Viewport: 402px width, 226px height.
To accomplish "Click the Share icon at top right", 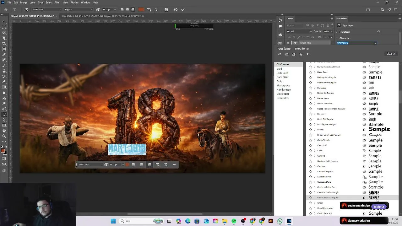I will (368, 10).
